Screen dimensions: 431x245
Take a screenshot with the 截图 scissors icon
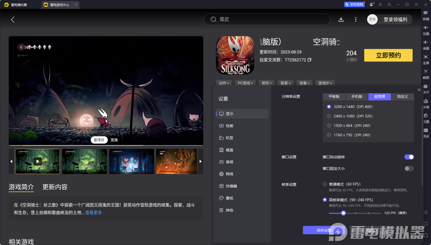point(426,71)
